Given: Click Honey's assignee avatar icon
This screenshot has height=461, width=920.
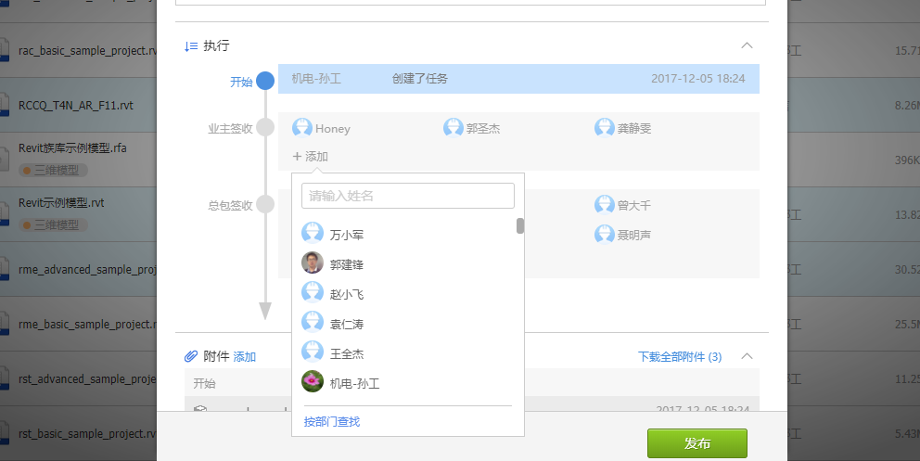Looking at the screenshot, I should pyautogui.click(x=301, y=128).
